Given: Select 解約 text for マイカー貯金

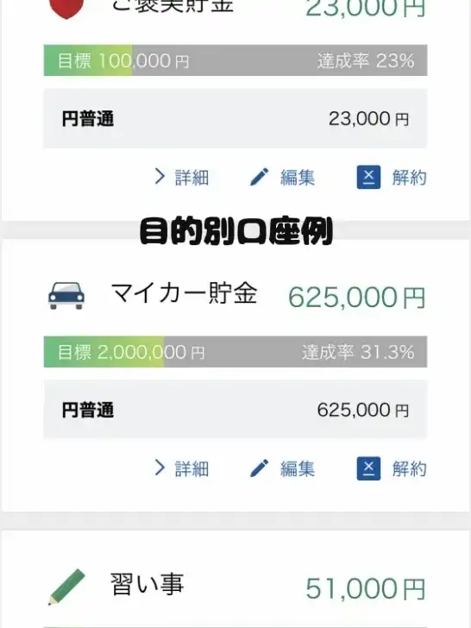Looking at the screenshot, I should click(x=409, y=468).
